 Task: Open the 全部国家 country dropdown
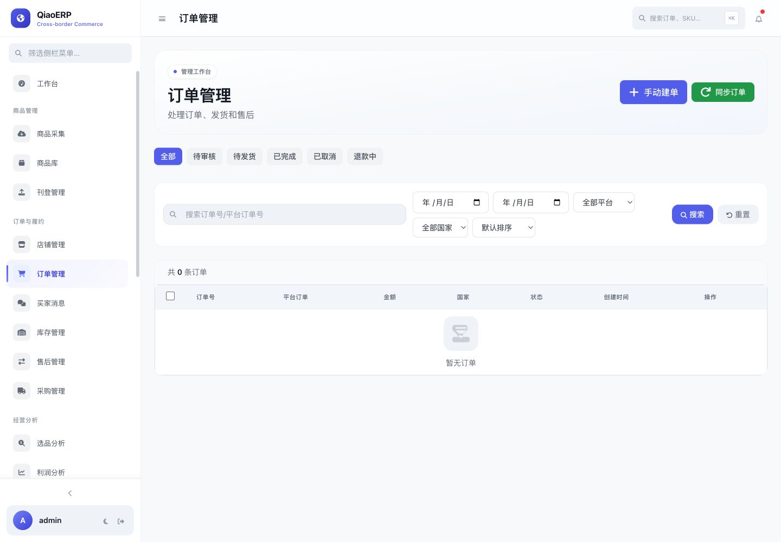(x=440, y=228)
